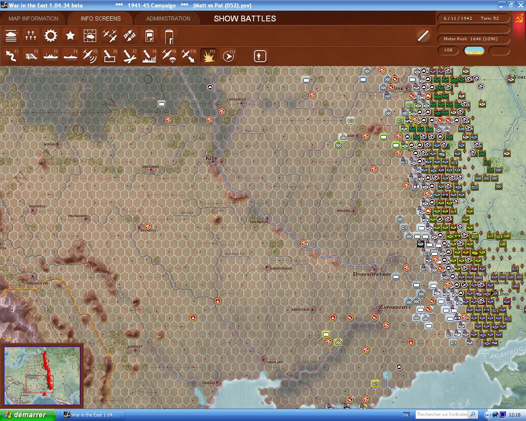Click the Poltava city label
This screenshot has width=526, height=421.
point(344,211)
